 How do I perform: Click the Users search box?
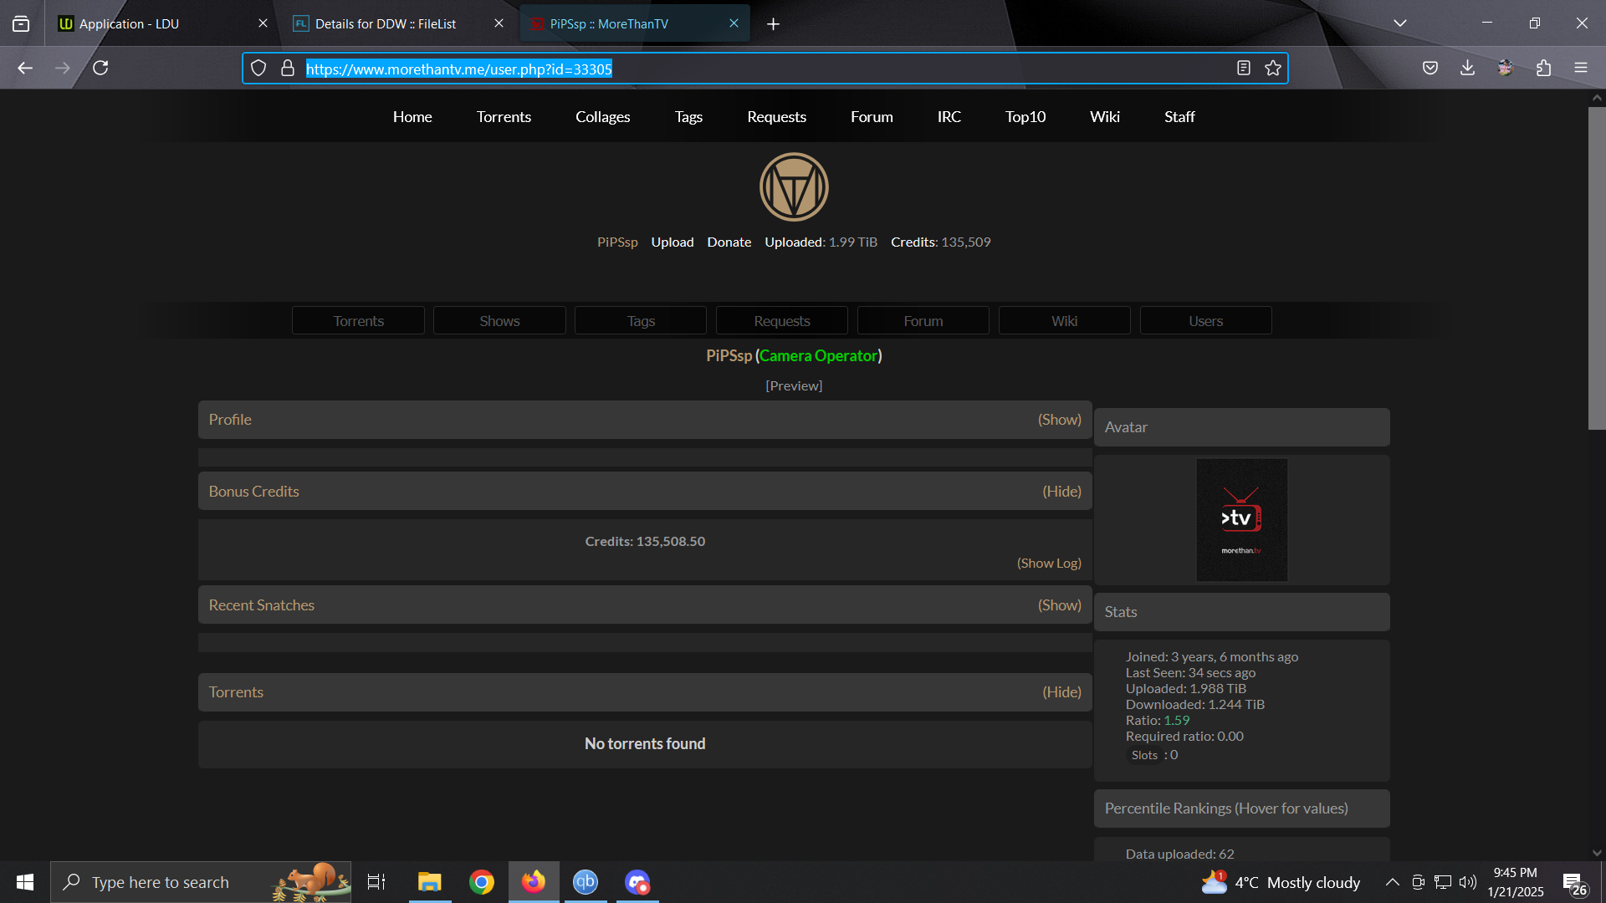pos(1205,321)
